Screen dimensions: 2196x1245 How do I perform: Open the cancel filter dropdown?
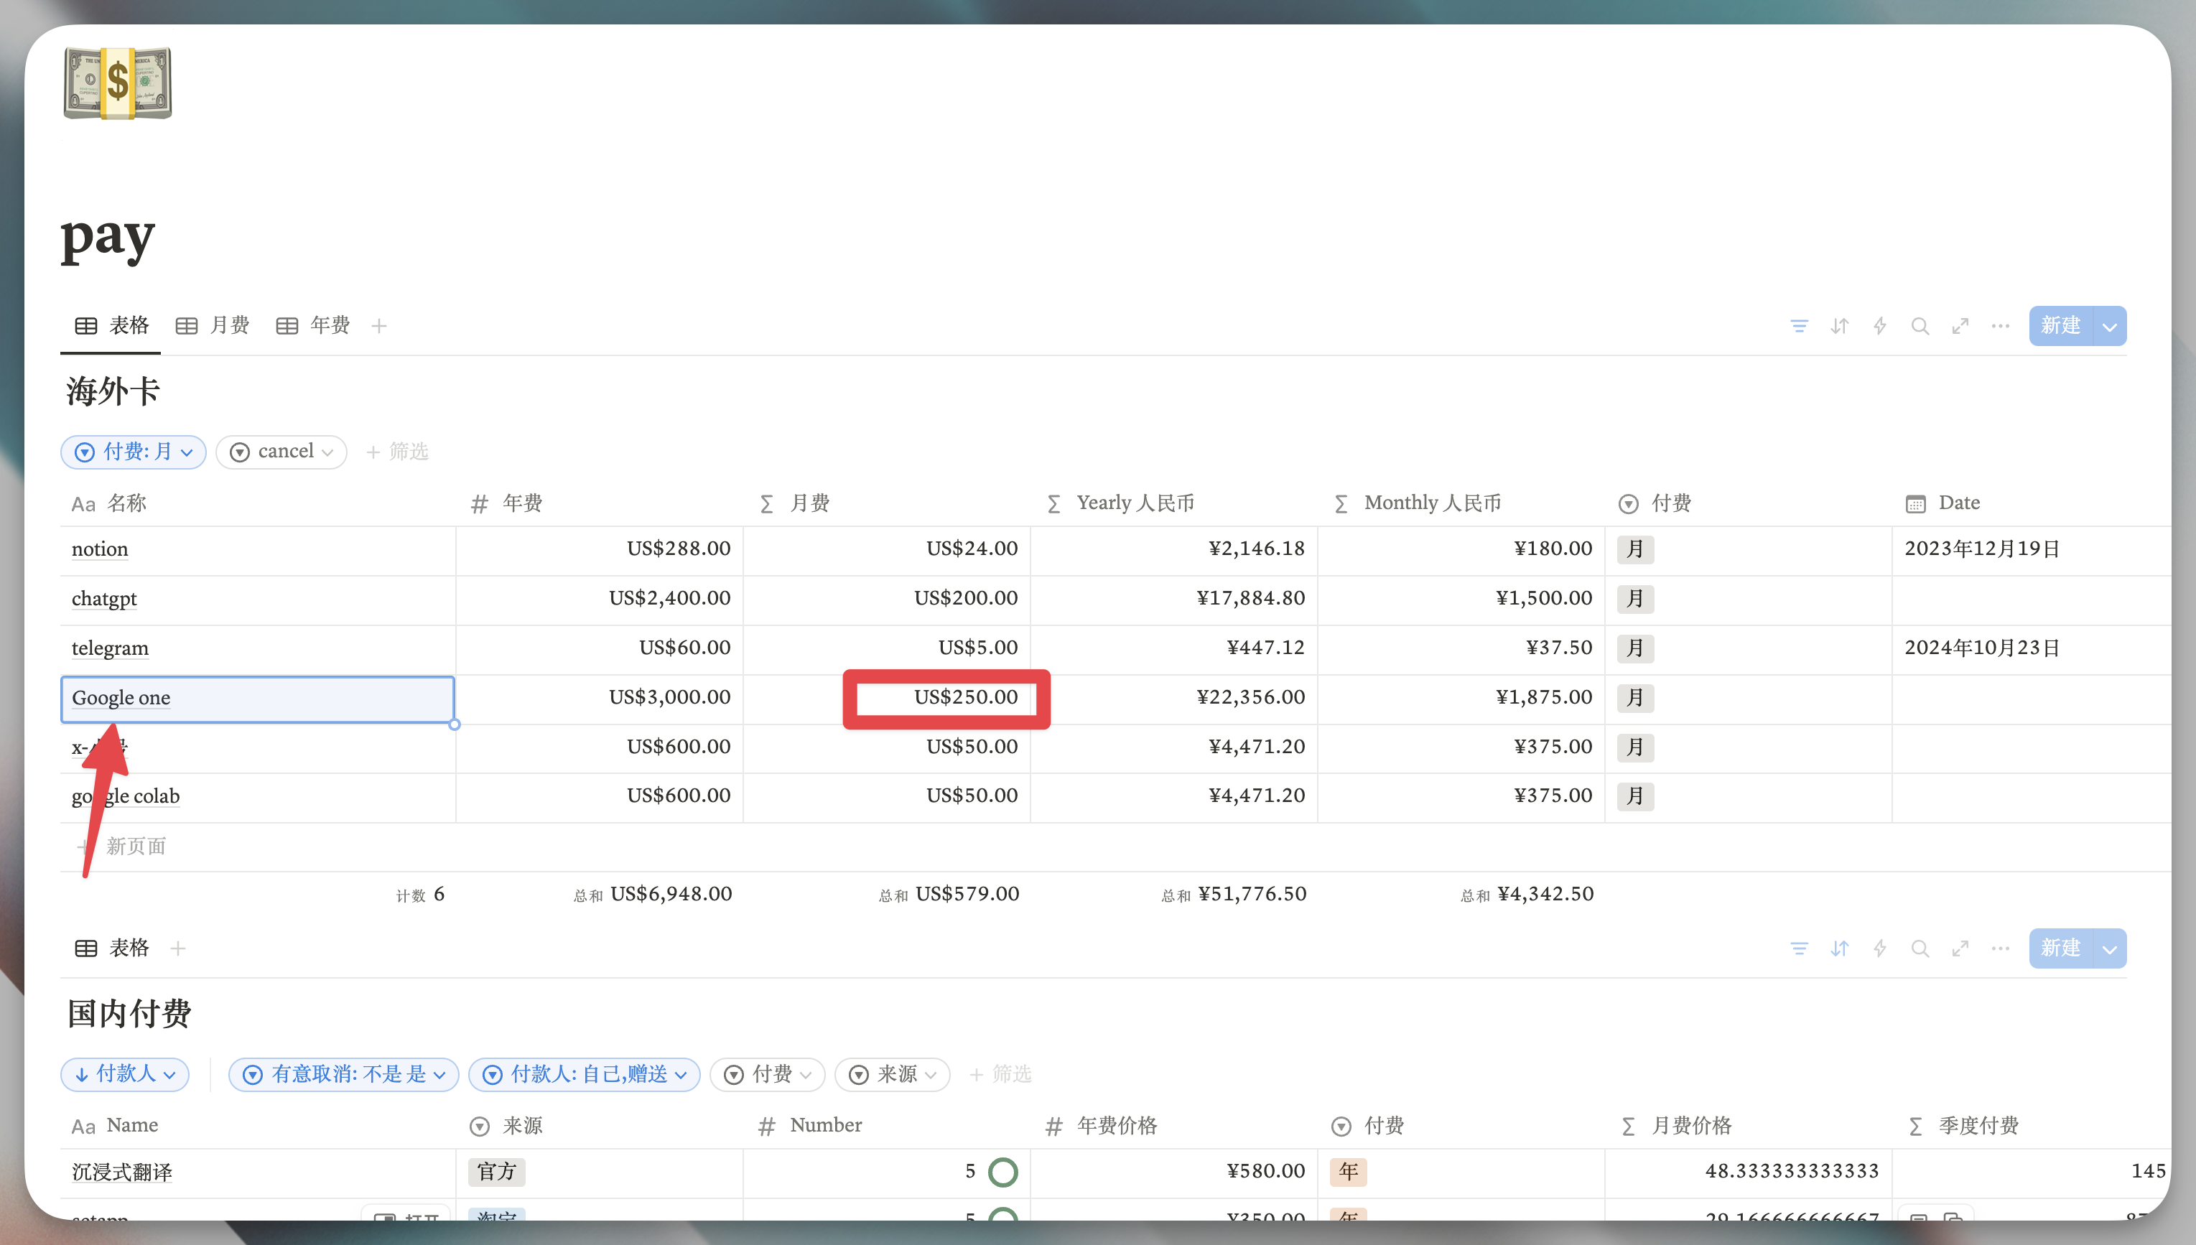click(x=282, y=452)
